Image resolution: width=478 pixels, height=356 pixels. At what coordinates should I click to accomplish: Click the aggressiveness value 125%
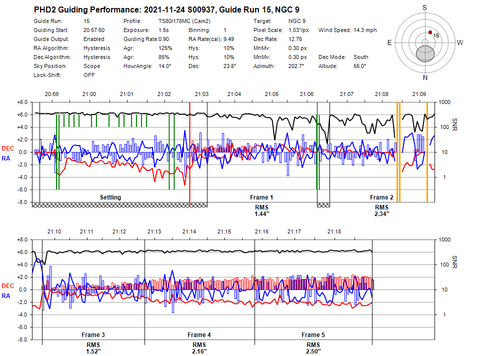(x=165, y=48)
